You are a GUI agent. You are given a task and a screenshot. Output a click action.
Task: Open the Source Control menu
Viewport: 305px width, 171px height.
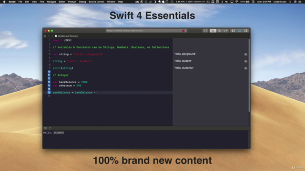(96, 2)
